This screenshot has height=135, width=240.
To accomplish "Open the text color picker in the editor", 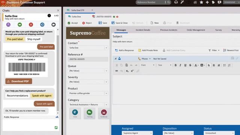I will coord(196,65).
